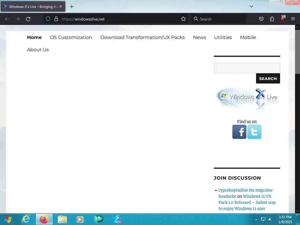Open cyproheptadine for migraine headache commenter link
The height and width of the screenshot is (225, 300).
(246, 193)
